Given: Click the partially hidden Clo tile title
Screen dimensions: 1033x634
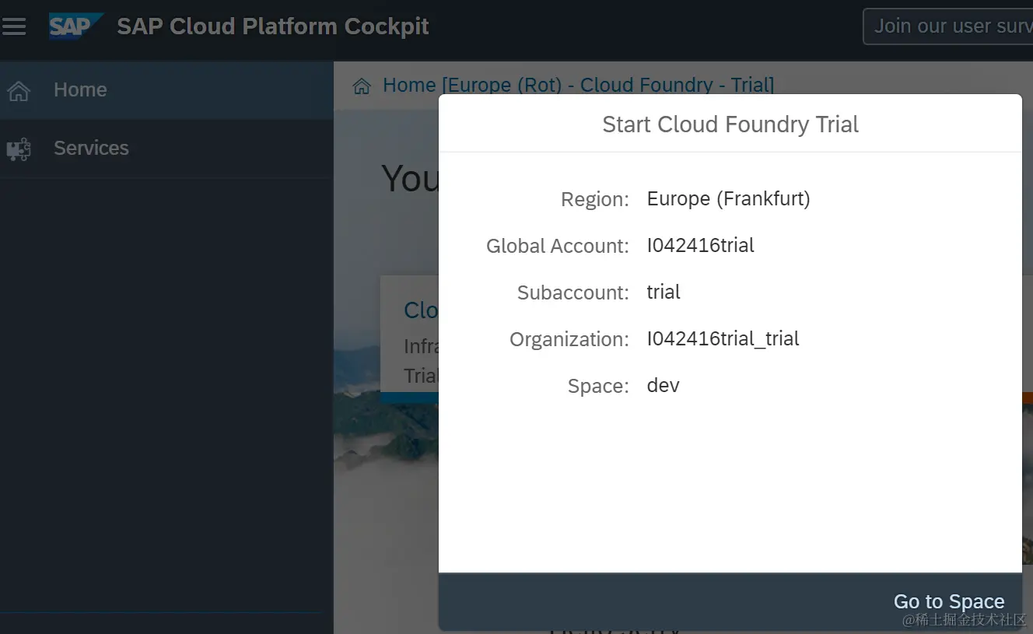Looking at the screenshot, I should tap(421, 310).
